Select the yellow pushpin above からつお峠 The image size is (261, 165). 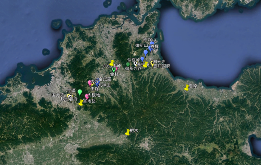pos(112,63)
